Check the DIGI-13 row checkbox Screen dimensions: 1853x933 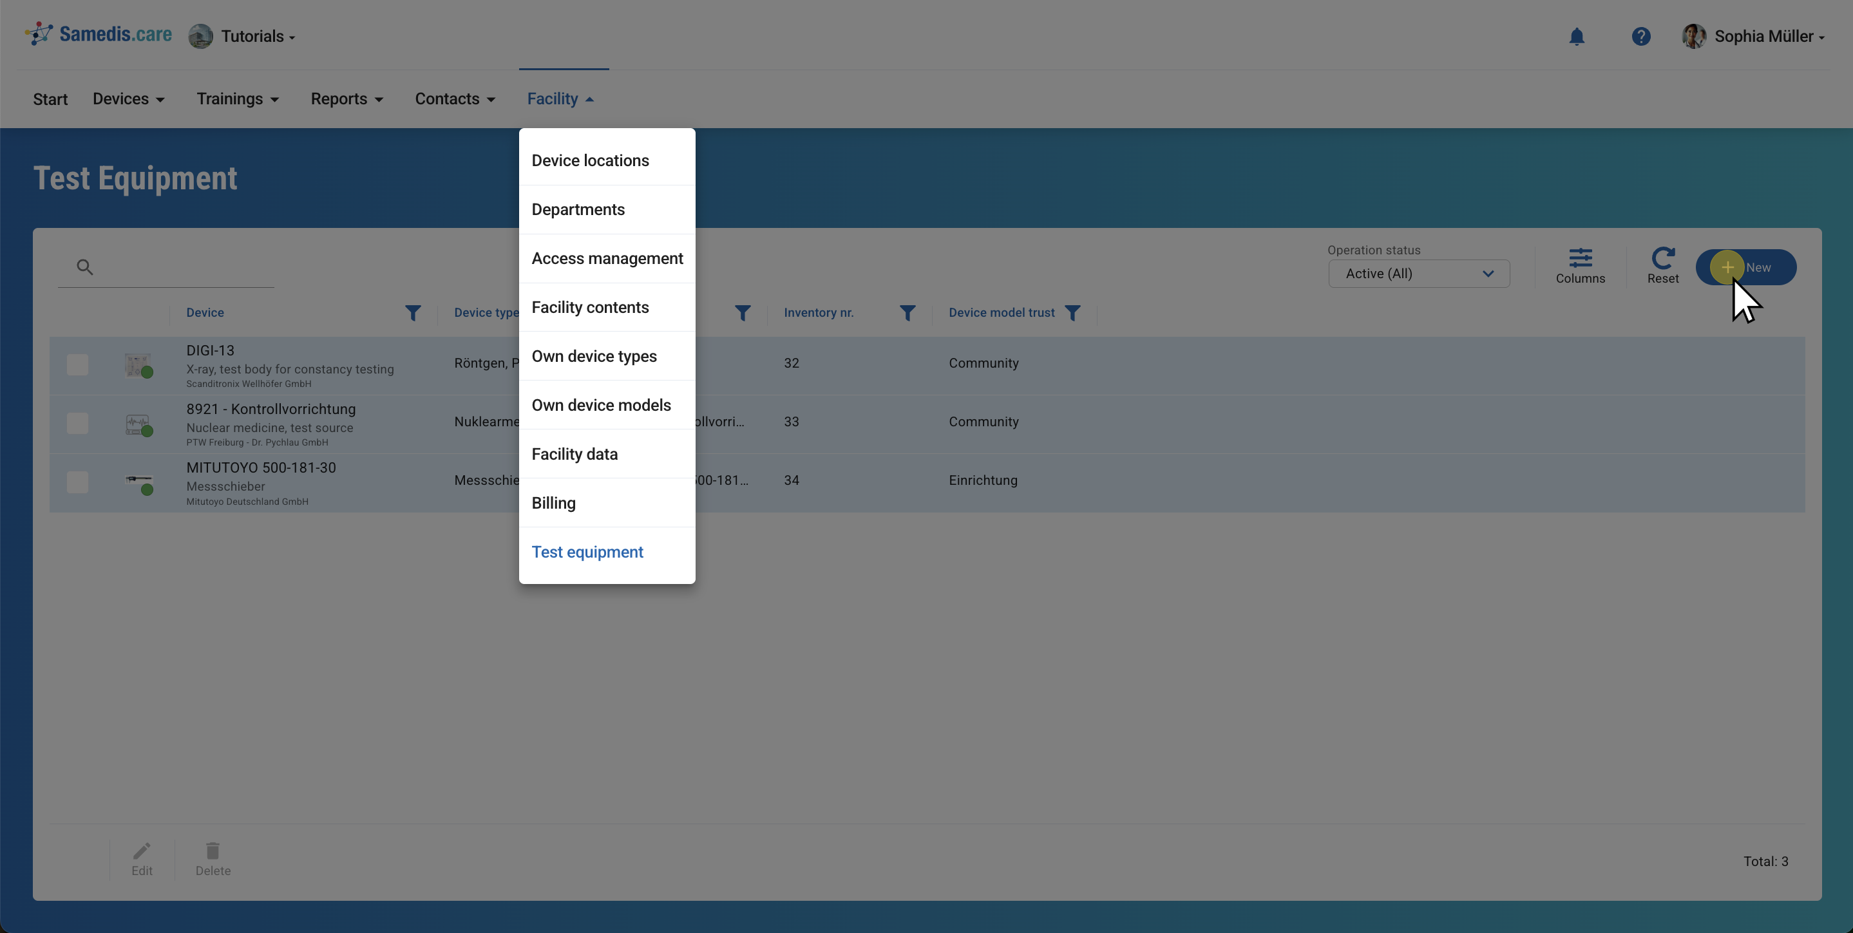(x=78, y=364)
